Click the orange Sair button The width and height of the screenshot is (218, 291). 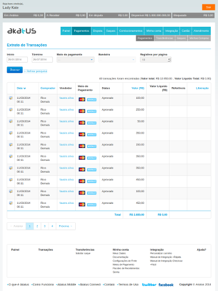coord(209,7)
